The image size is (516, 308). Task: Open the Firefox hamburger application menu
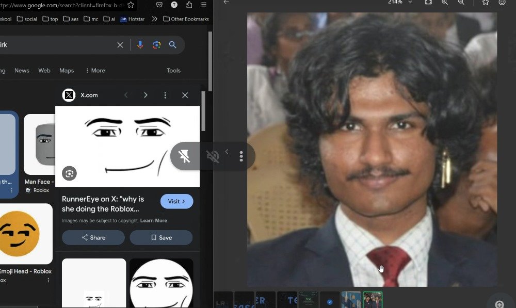[x=204, y=5]
